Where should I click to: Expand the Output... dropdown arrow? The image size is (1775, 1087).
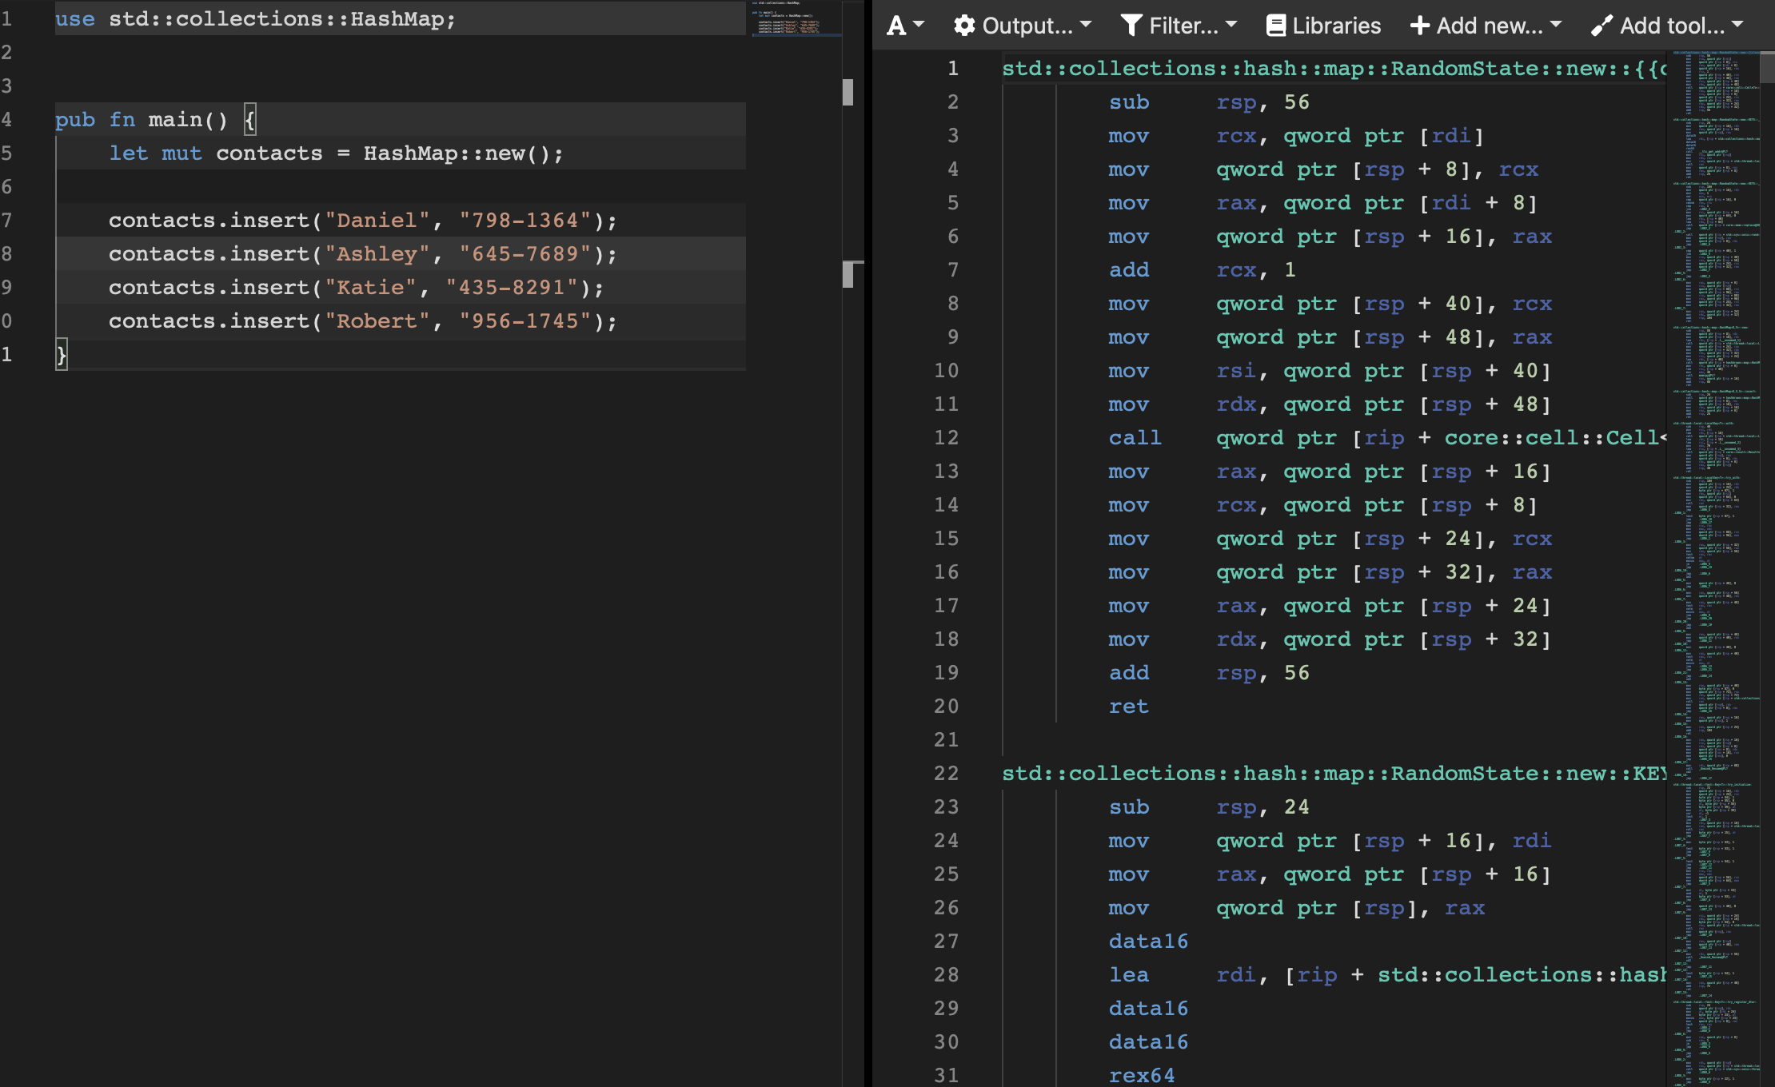[1086, 25]
